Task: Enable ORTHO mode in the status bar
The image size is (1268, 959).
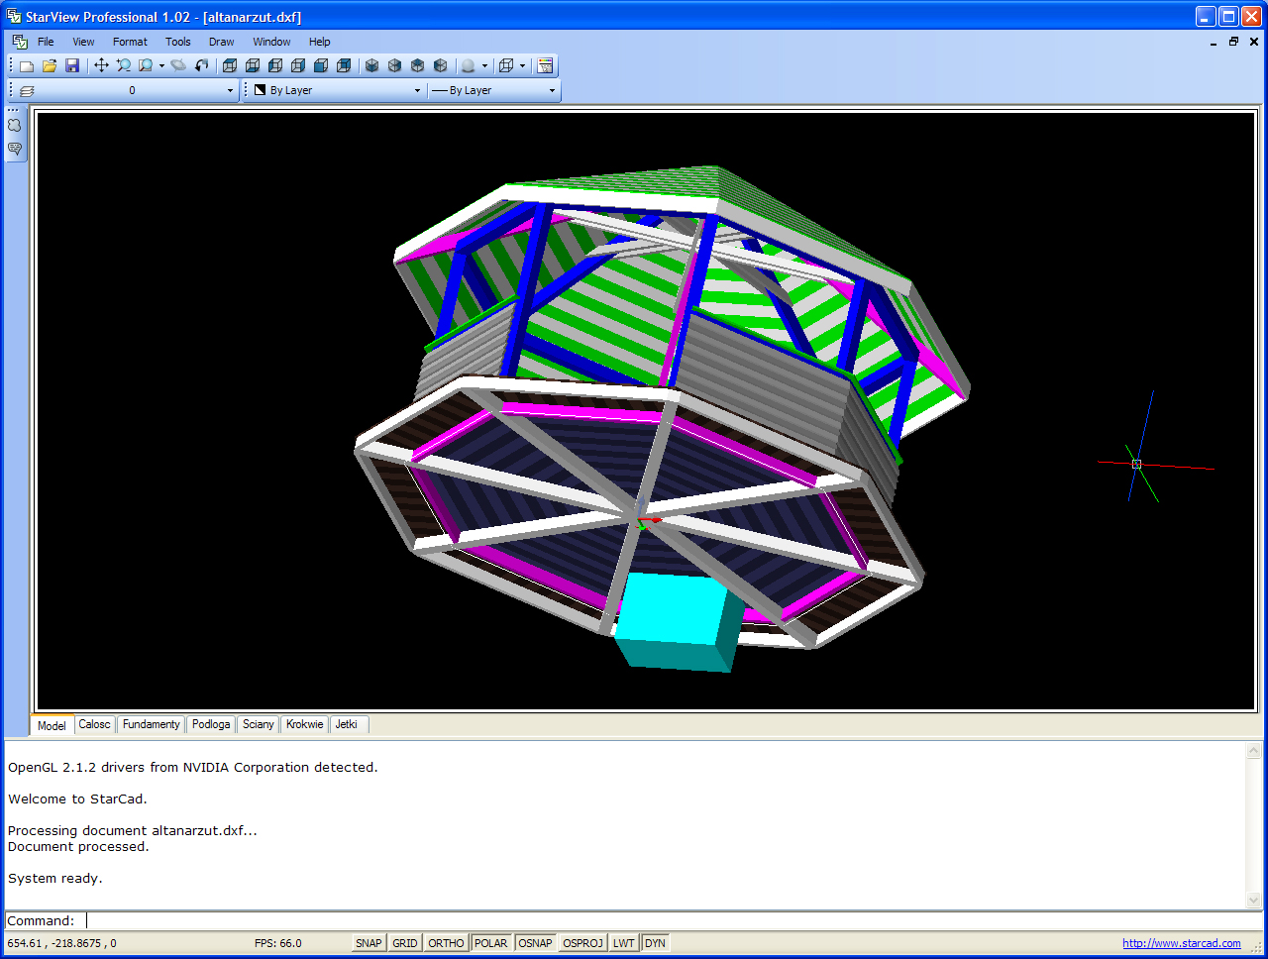Action: (x=446, y=943)
